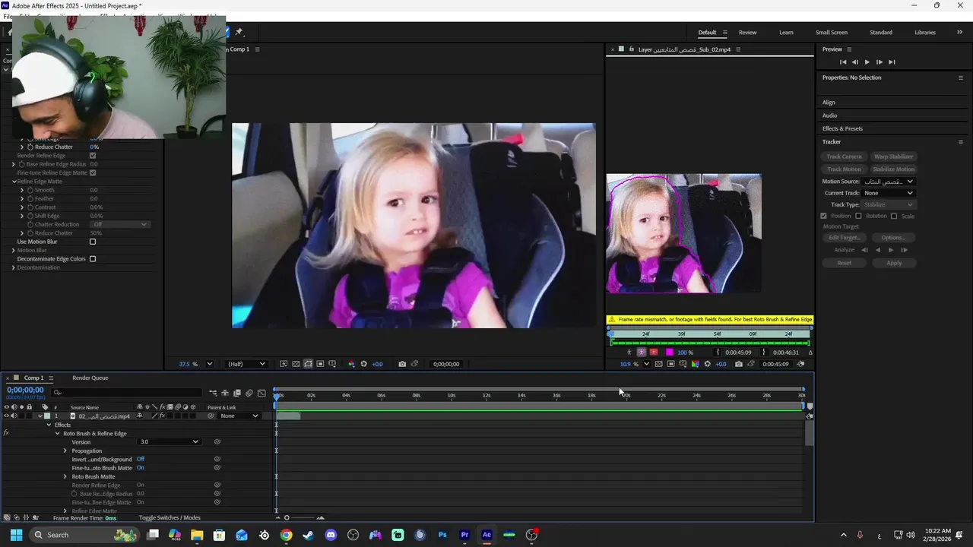The height and width of the screenshot is (547, 973).
Task: Click the Windows Start button
Action: point(16,535)
